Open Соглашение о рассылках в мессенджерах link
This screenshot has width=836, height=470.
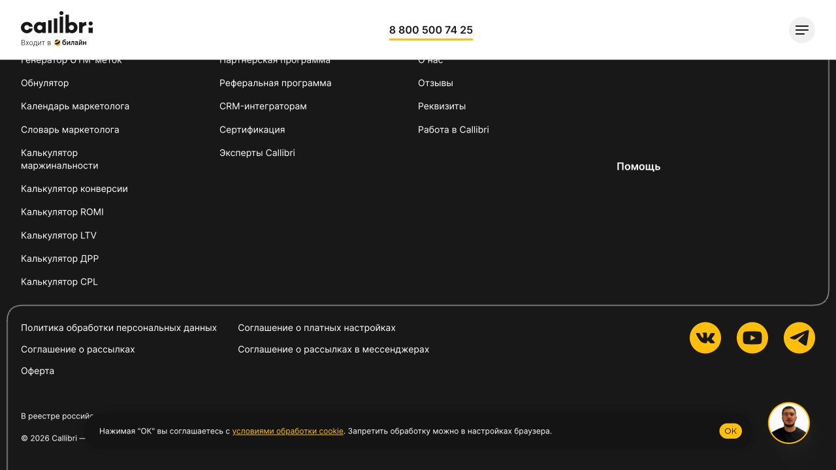(334, 349)
